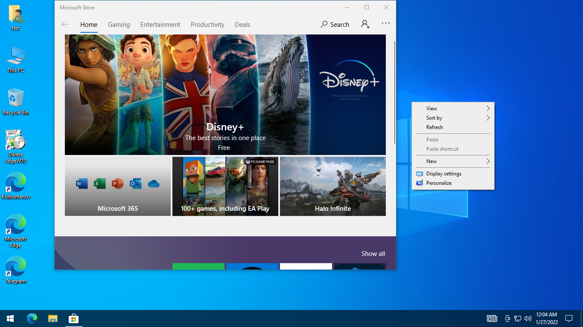Open the notification center icon
This screenshot has width=583, height=327.
point(569,318)
